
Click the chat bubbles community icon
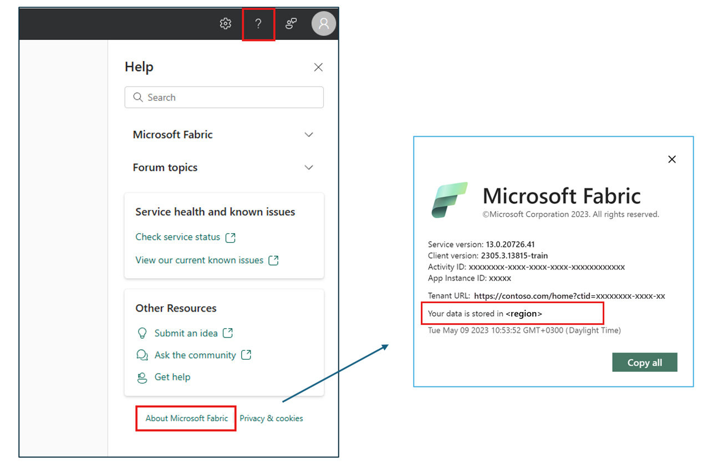[x=142, y=355]
